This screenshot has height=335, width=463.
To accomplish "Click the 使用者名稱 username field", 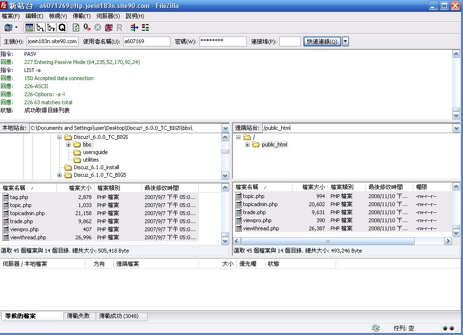I will 146,41.
